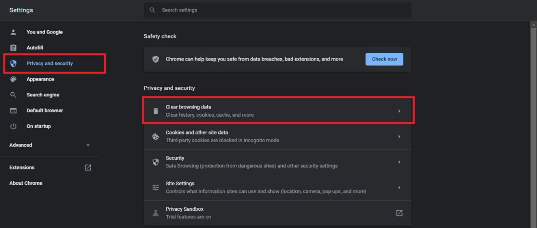Viewport: 537px width, 228px height.
Task: Open Privacy Sandbox external link icon
Action: (399, 213)
